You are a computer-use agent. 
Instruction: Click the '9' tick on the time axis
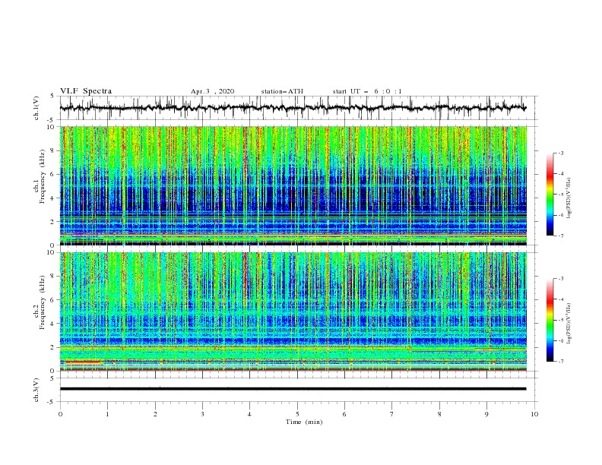pyautogui.click(x=486, y=414)
